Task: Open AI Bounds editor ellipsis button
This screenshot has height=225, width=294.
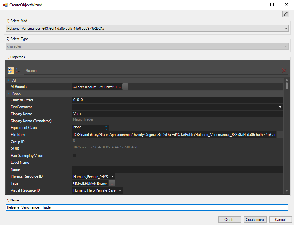Action: pyautogui.click(x=125, y=87)
